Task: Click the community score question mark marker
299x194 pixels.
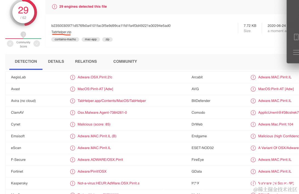Action: [23, 35]
